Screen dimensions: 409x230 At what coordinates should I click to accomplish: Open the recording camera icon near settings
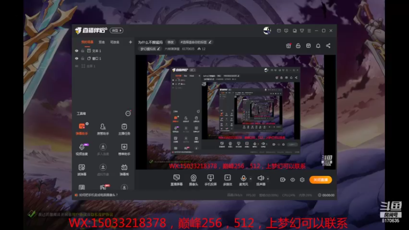[283, 180]
